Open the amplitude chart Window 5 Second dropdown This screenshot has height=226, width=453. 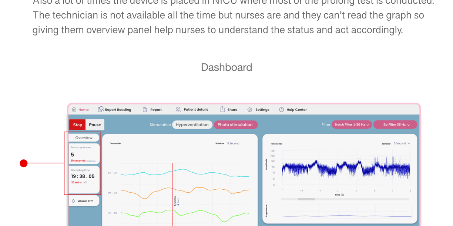click(402, 143)
